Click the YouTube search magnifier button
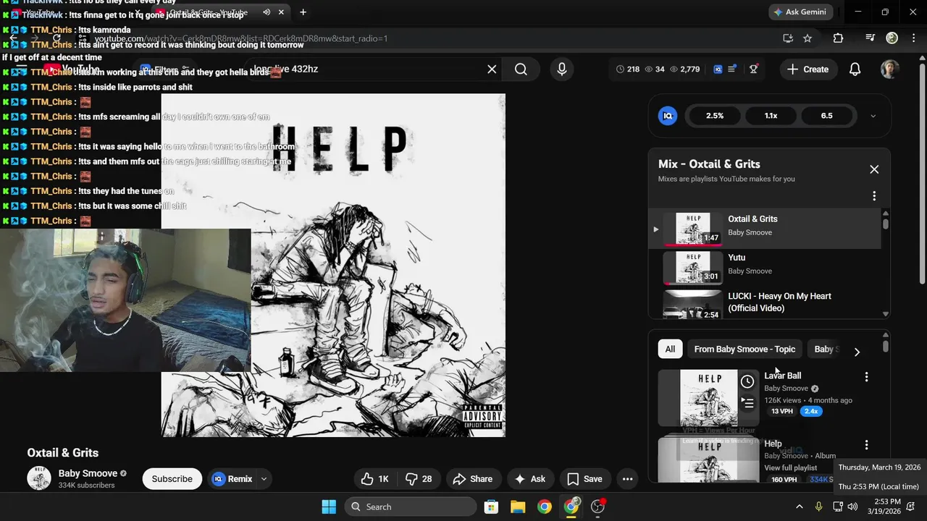The width and height of the screenshot is (927, 521). (x=521, y=69)
